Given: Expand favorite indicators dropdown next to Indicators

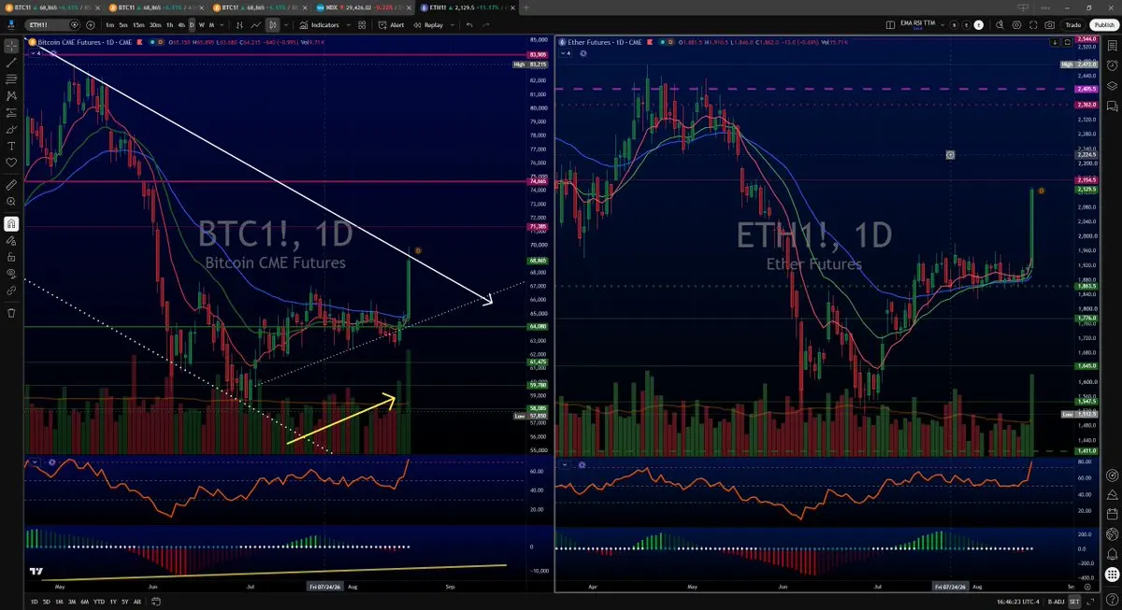Looking at the screenshot, I should [348, 24].
